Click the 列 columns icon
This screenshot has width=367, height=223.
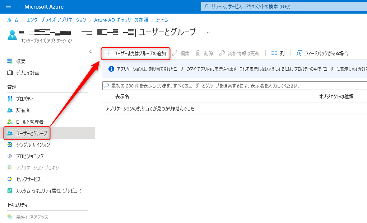(x=274, y=53)
